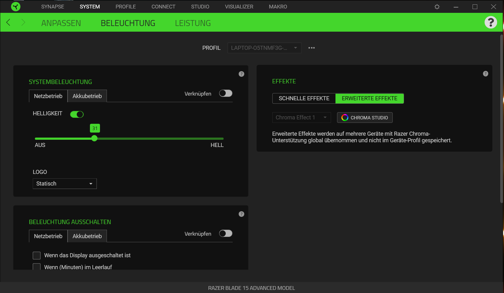
Task: Switch to the BELEUCHTUNG tab
Action: [128, 23]
